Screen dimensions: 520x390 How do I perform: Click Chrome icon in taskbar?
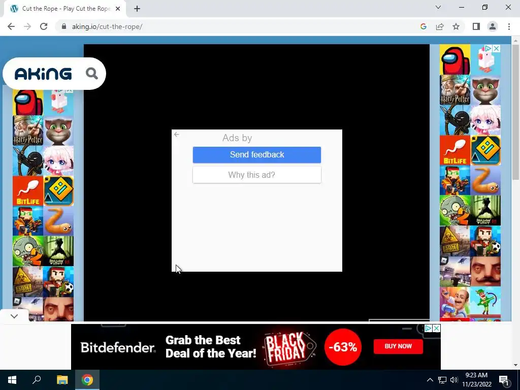coord(87,380)
